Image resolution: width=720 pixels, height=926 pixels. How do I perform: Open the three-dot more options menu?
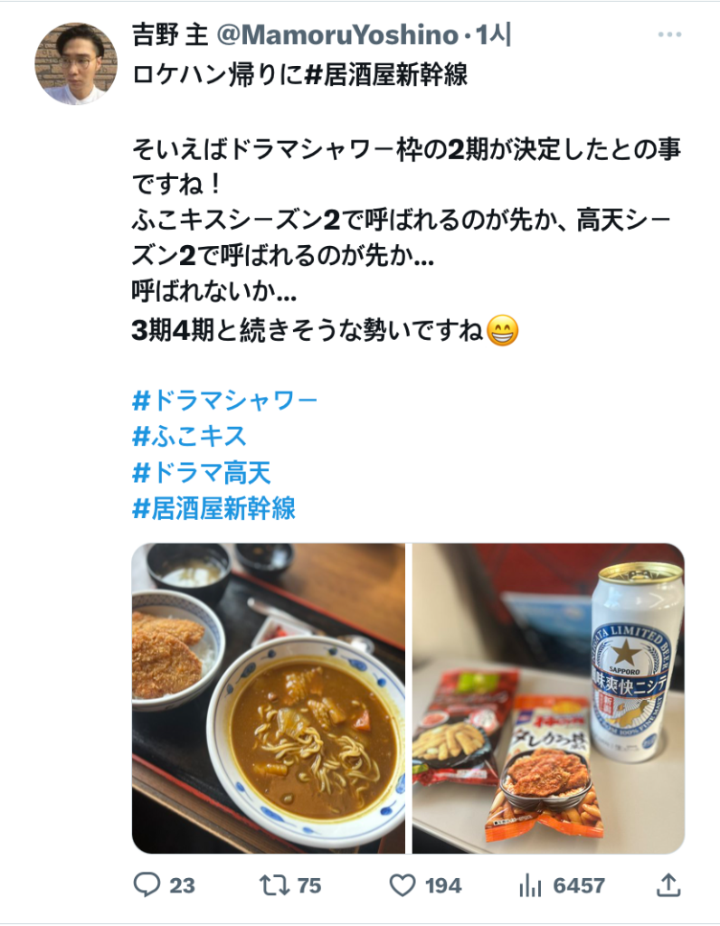(669, 35)
